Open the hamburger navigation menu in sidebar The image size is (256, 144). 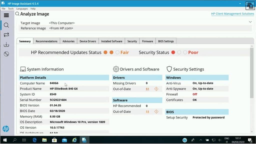coord(7,15)
